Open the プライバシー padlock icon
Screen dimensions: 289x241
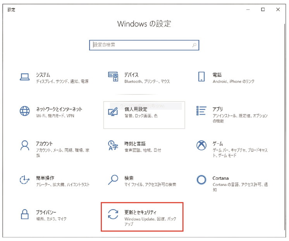pos(25,214)
